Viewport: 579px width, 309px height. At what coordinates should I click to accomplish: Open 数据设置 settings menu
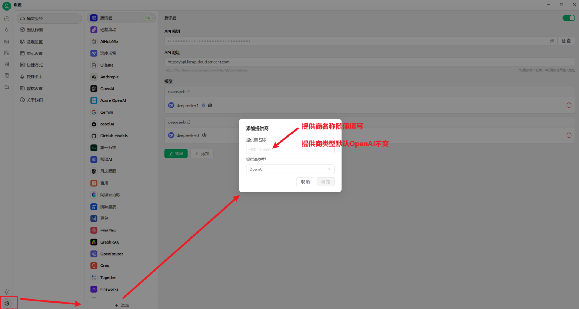[x=49, y=88]
